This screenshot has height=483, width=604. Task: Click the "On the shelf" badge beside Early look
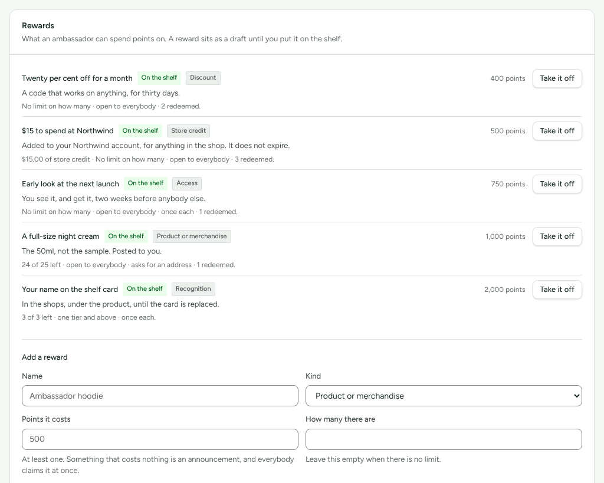(146, 183)
